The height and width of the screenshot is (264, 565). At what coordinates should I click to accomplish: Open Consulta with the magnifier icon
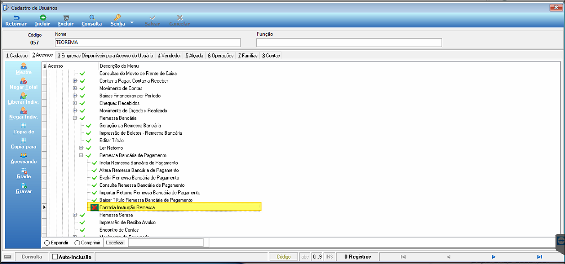91,17
